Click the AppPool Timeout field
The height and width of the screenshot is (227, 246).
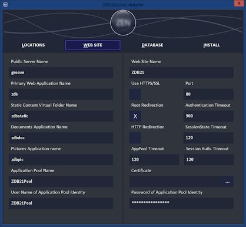pos(154,159)
